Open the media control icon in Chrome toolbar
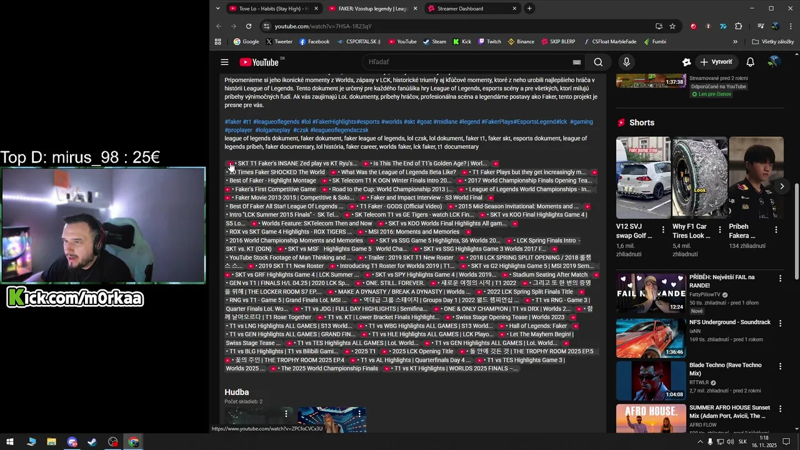 click(761, 26)
